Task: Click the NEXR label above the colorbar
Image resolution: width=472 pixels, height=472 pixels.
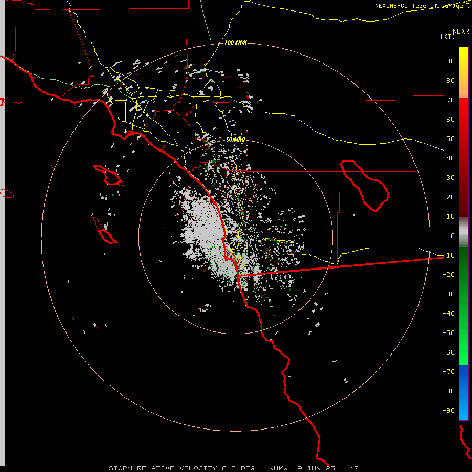Action: tap(461, 31)
